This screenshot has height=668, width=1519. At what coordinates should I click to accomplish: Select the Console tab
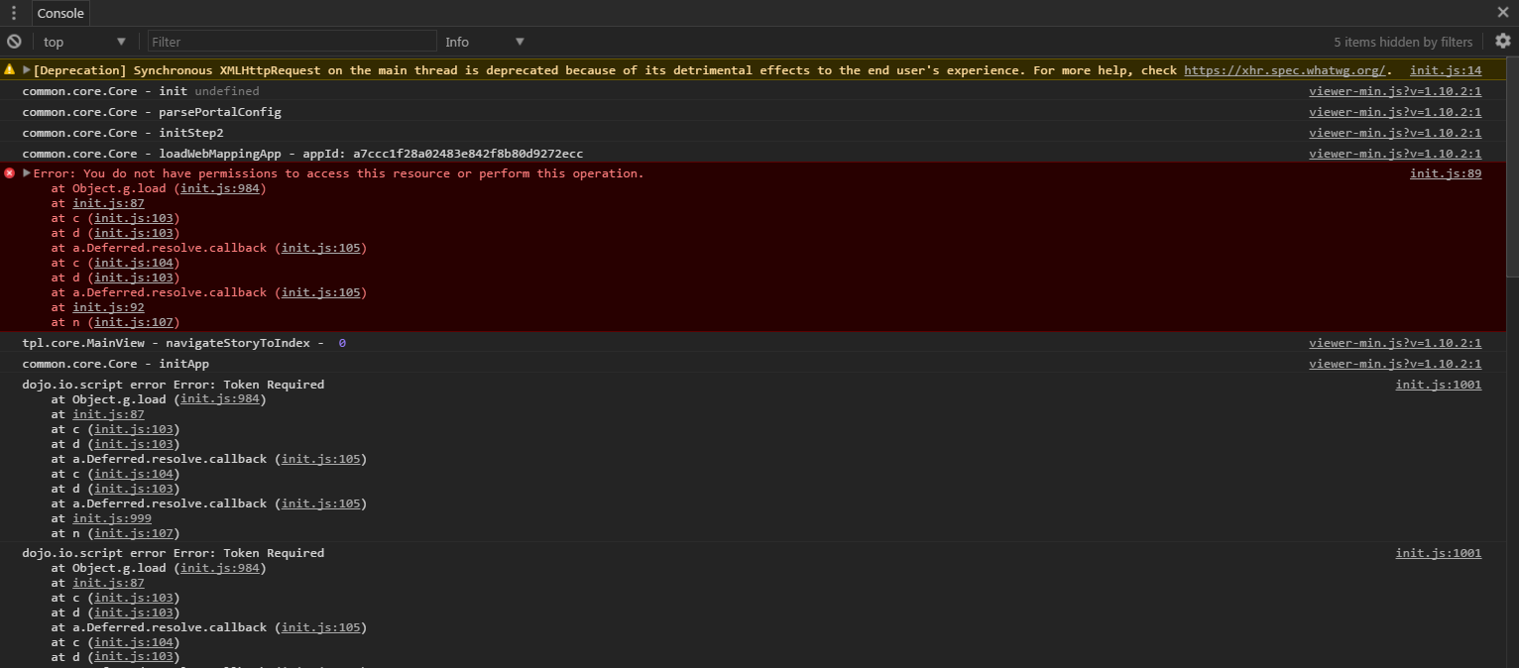click(x=60, y=13)
